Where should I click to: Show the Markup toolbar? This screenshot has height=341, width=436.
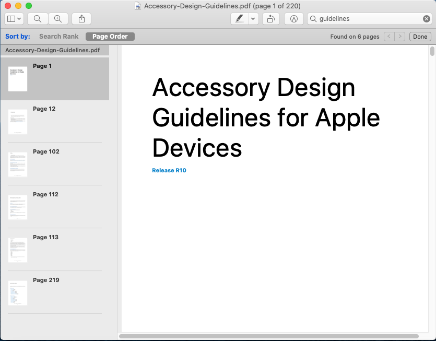(x=293, y=19)
